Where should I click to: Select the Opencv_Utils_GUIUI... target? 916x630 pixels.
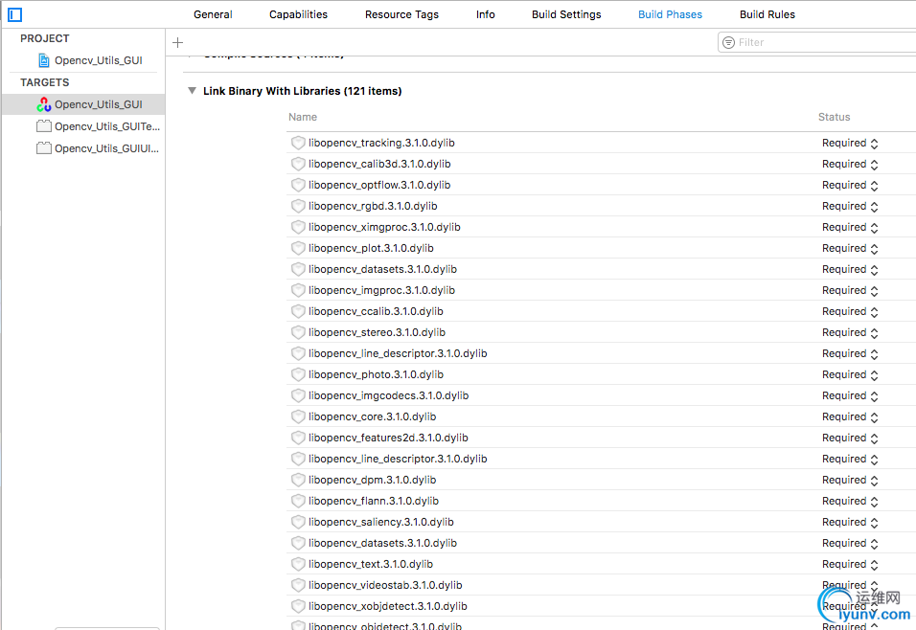(106, 148)
